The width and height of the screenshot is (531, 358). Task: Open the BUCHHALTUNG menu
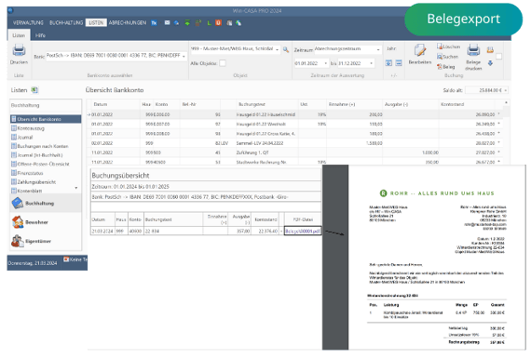click(x=66, y=22)
